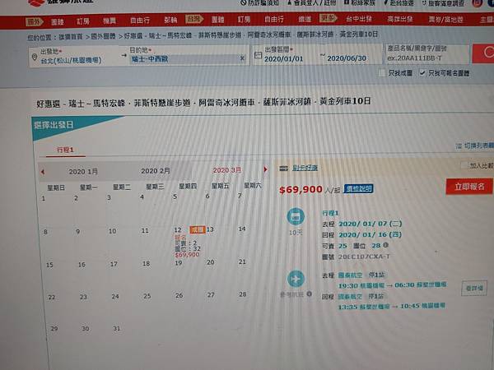Open the 高雄出發 menu
This screenshot has width=494, height=370.
400,19
